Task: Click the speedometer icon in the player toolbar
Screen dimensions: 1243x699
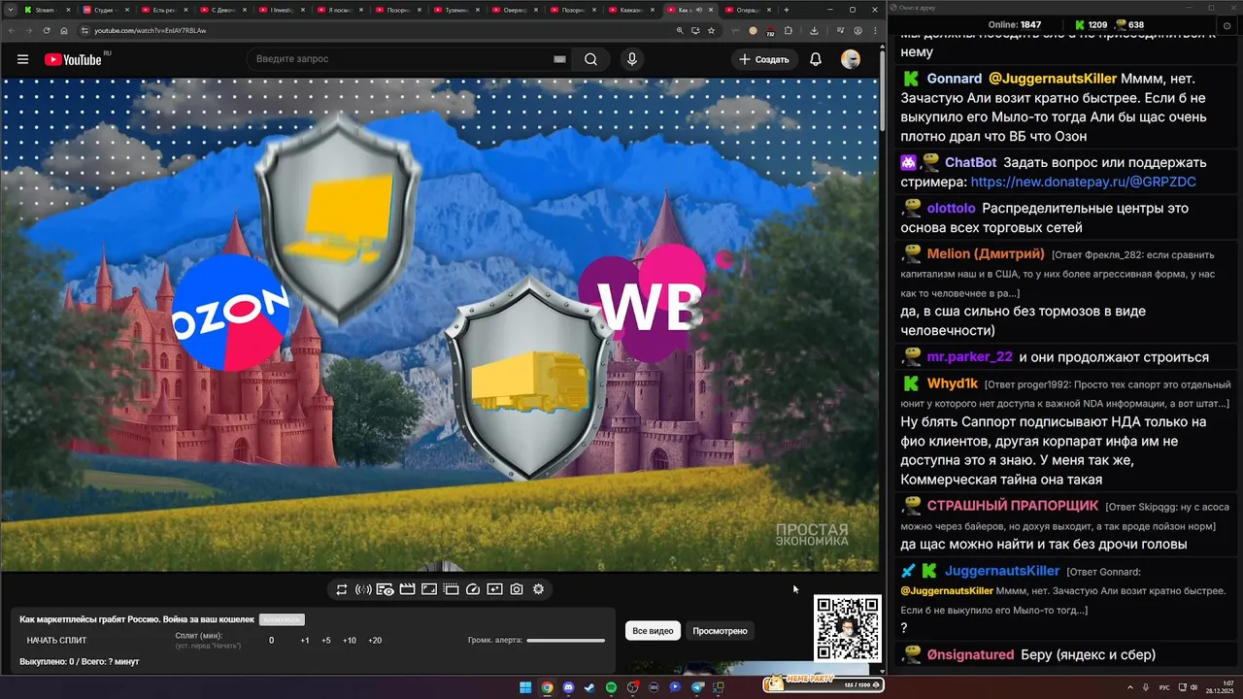Action: point(473,589)
